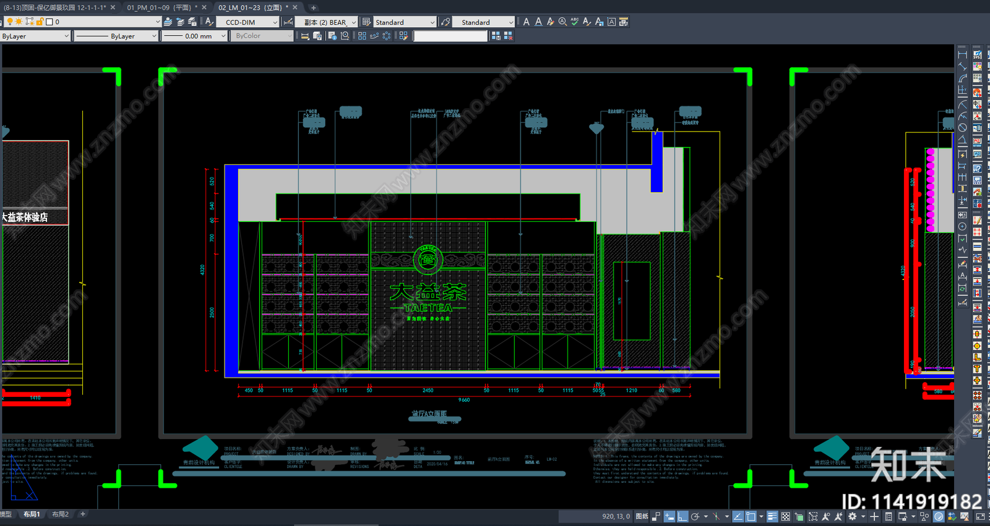Toggle Lineweight display in status bar
The height and width of the screenshot is (526, 990).
(773, 516)
